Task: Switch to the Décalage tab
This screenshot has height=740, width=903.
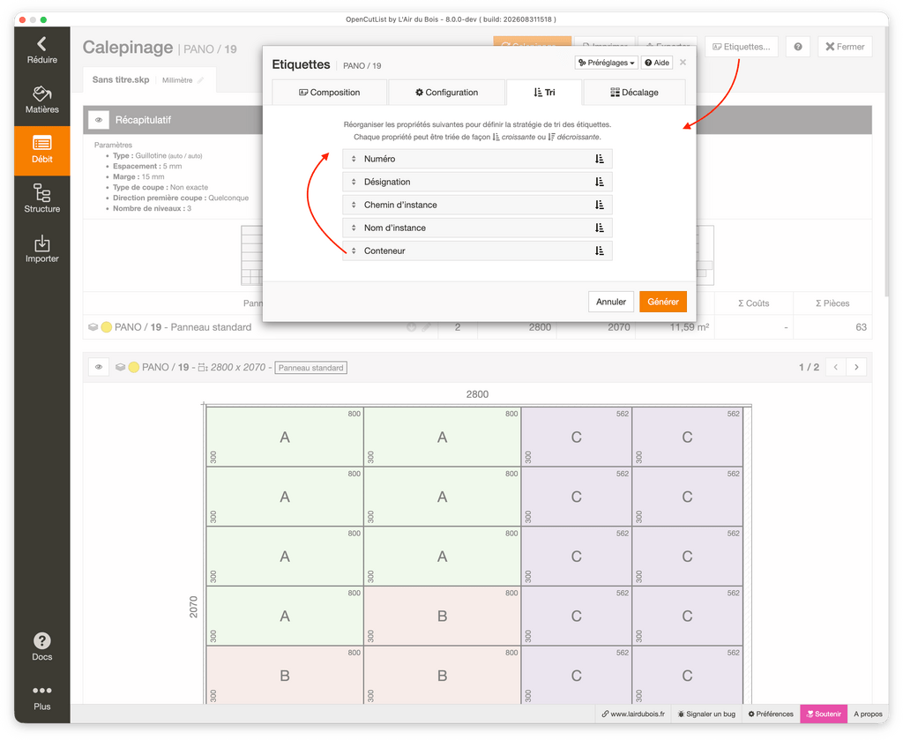Action: [x=634, y=92]
